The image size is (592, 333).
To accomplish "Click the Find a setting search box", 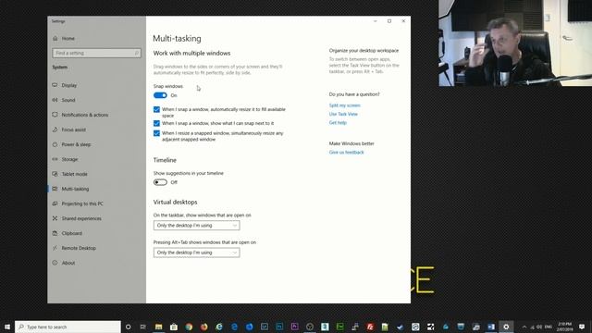I will point(96,53).
